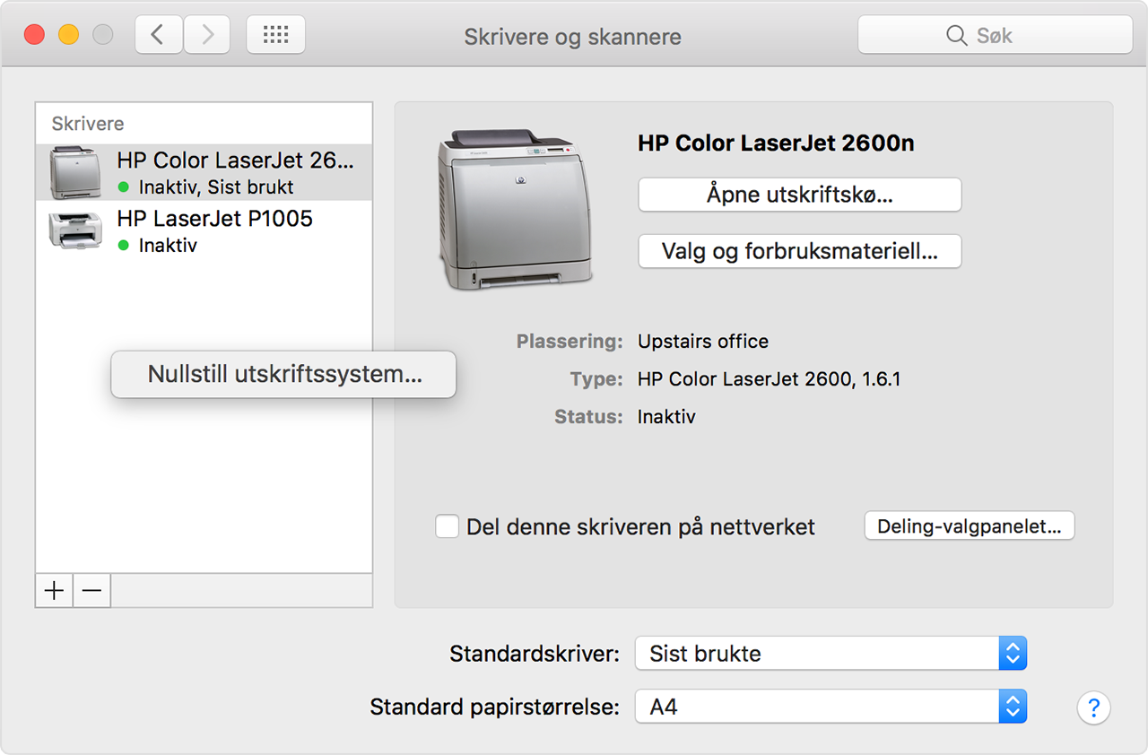Screen dimensions: 1148x755
Task: Show all preferences grid icon
Action: [275, 35]
